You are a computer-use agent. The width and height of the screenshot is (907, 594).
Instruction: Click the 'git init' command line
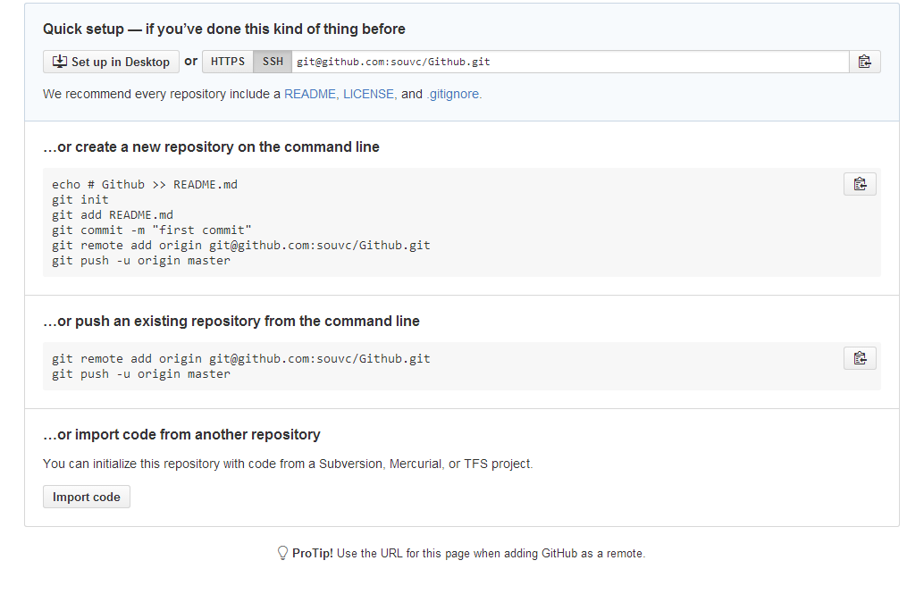click(x=80, y=199)
